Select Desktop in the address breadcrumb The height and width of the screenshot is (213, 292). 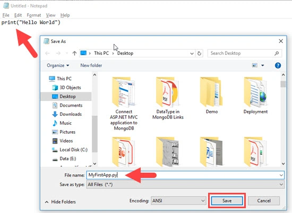point(125,53)
